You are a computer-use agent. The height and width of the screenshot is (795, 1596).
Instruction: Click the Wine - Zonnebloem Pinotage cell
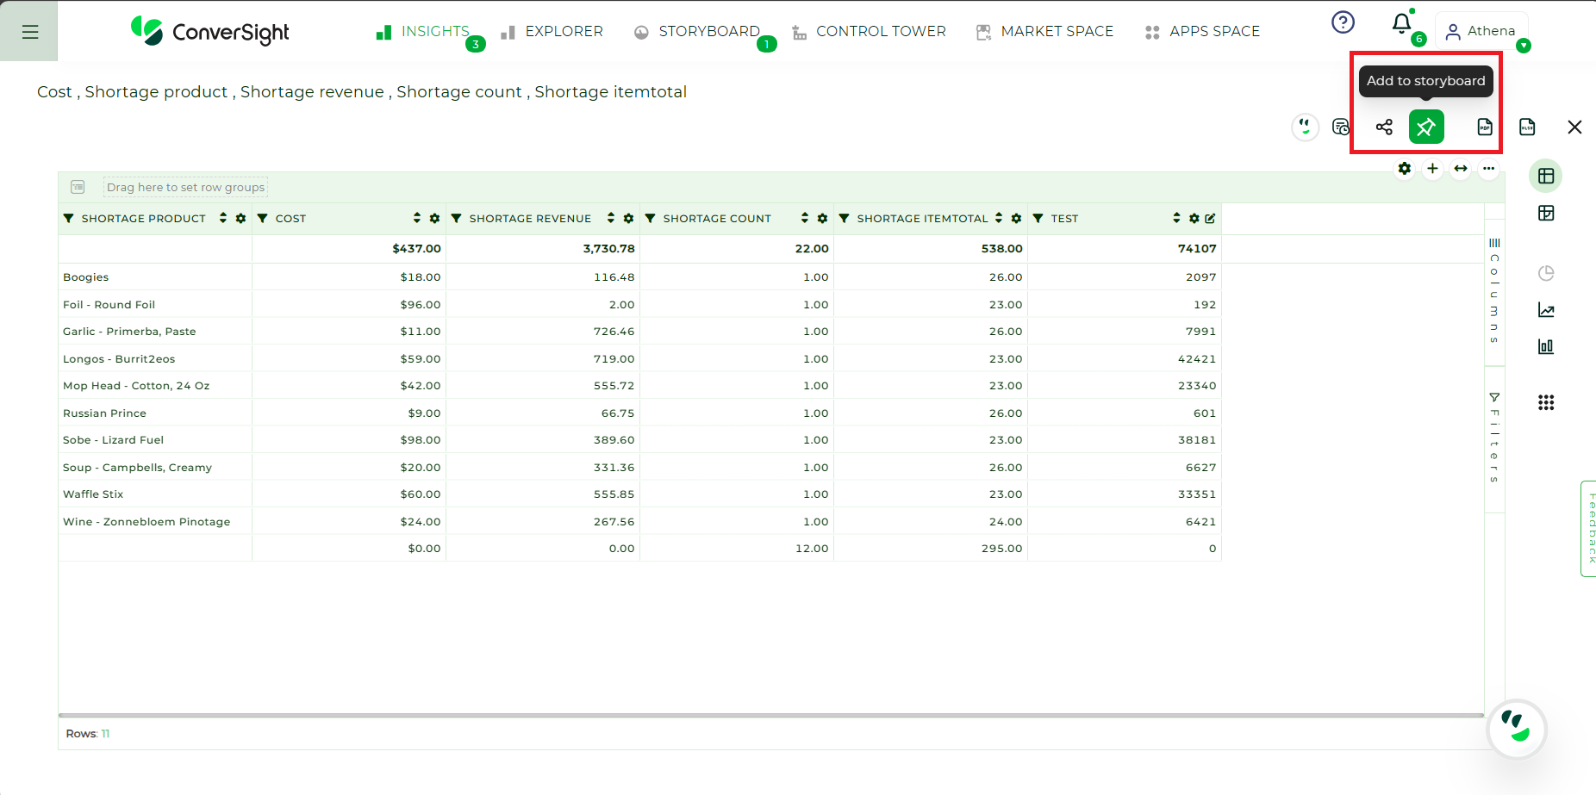click(155, 522)
